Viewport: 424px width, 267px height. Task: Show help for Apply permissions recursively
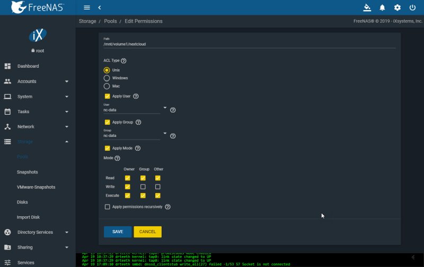coord(167,207)
